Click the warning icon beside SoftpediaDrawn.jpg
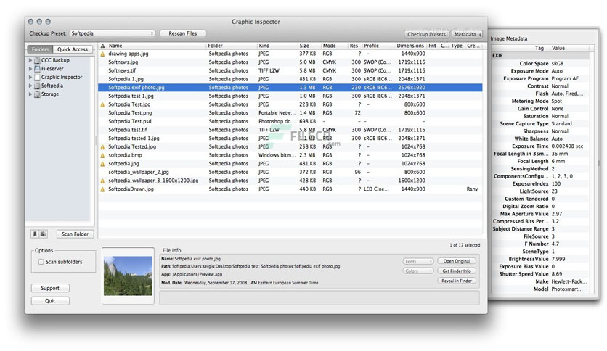This screenshot has height=351, width=607. [x=102, y=189]
